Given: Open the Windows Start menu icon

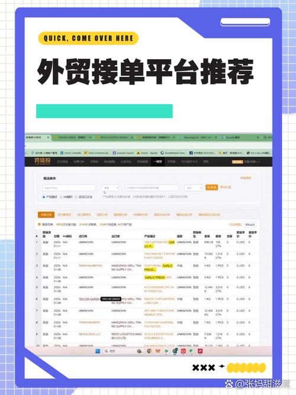Looking at the screenshot, I should click(x=98, y=351).
